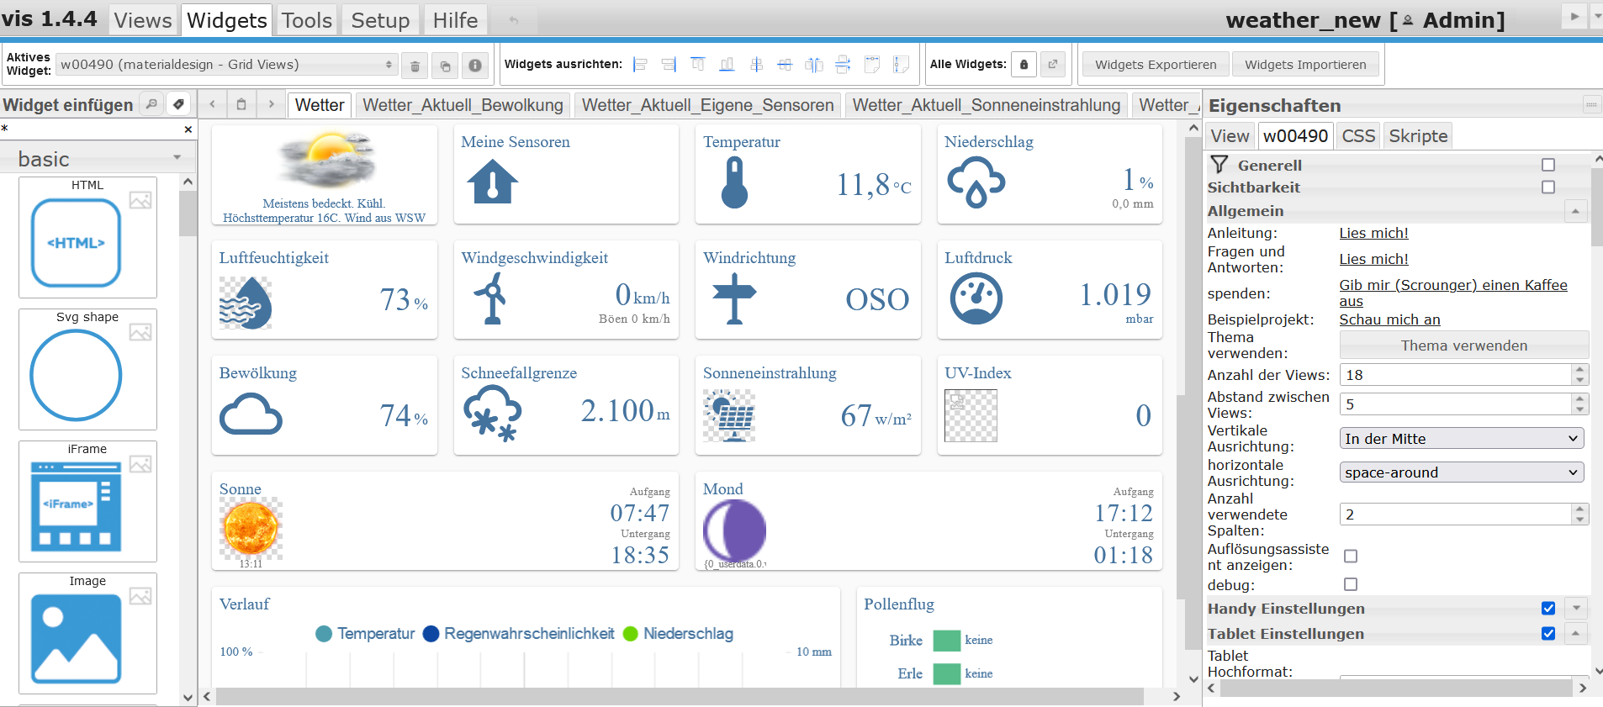Select the HTML widget thumbnail
1603x707 pixels.
coord(87,237)
